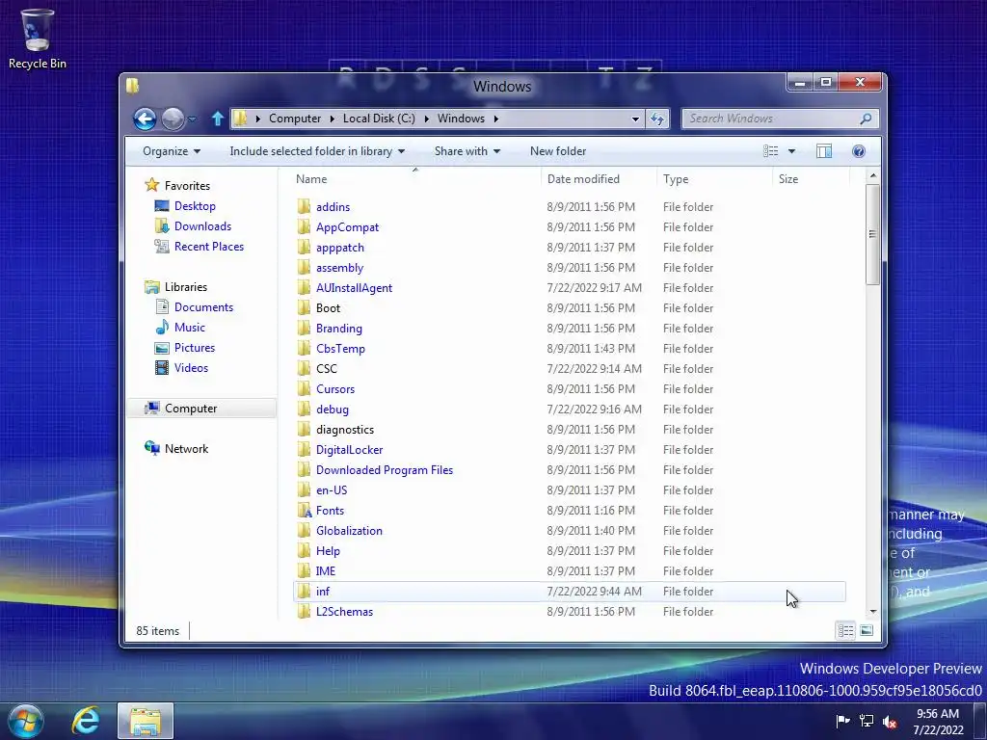Click the taskbar clock 9:56 AM
This screenshot has height=740, width=987.
[x=937, y=714]
